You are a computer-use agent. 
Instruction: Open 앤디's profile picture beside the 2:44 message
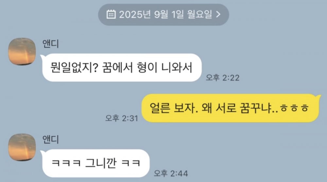click(22, 147)
